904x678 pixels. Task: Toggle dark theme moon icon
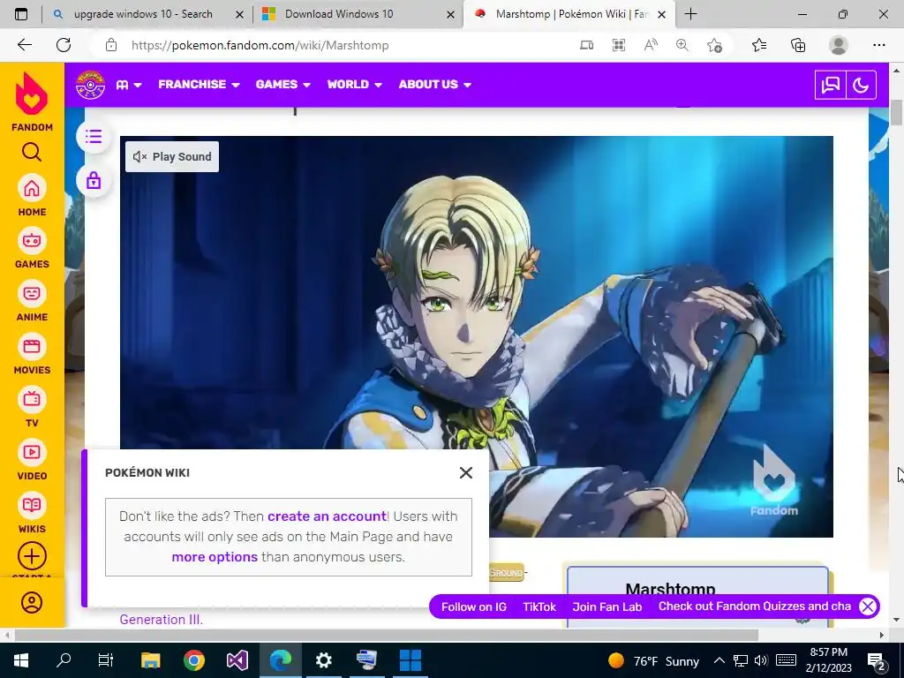coord(861,86)
